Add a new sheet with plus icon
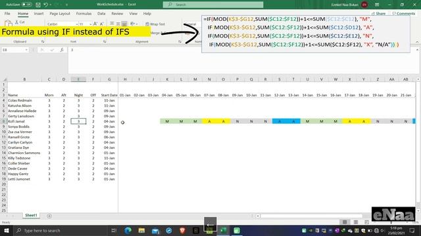 [x=49, y=216]
